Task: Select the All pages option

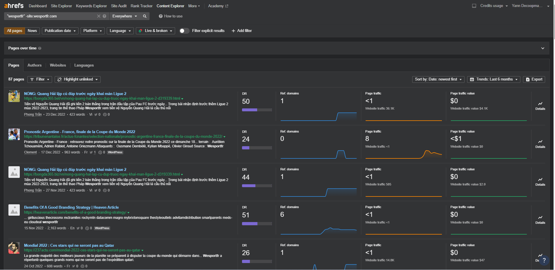Action: tap(15, 31)
